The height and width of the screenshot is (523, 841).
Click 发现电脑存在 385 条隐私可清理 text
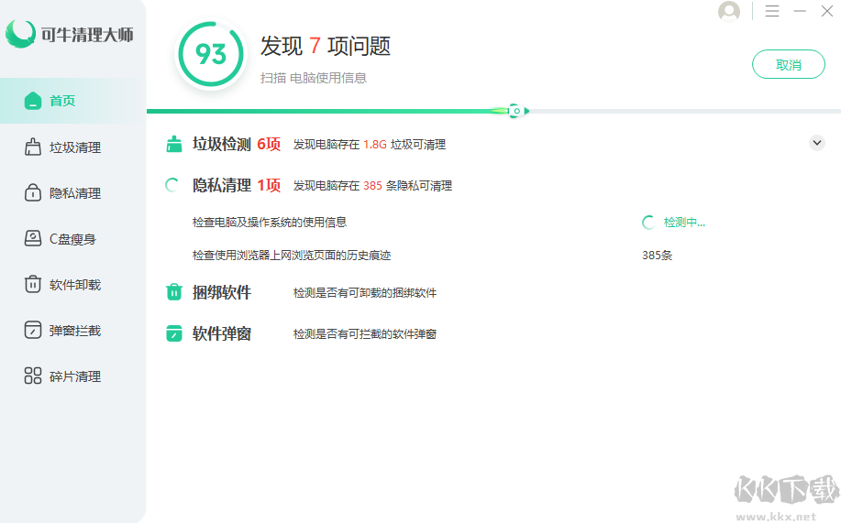tap(372, 185)
